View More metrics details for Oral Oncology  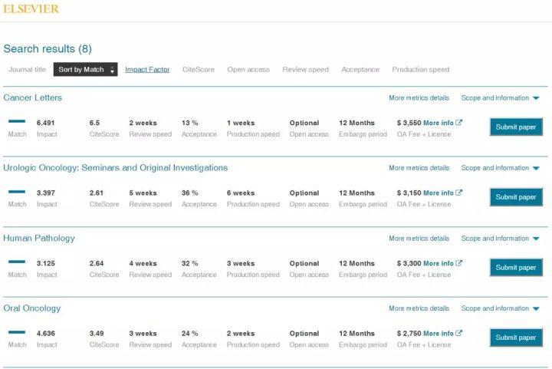(x=419, y=308)
